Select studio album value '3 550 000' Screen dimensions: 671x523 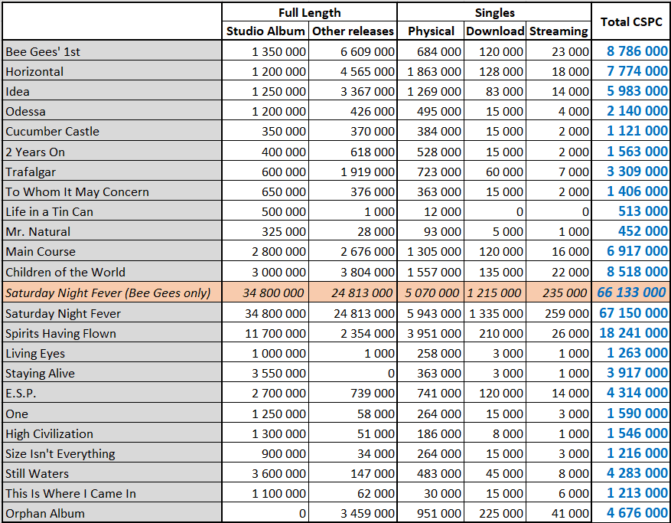coord(278,373)
